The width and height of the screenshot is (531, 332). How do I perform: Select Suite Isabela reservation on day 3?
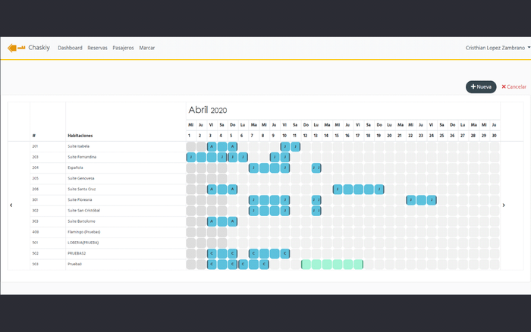[212, 146]
